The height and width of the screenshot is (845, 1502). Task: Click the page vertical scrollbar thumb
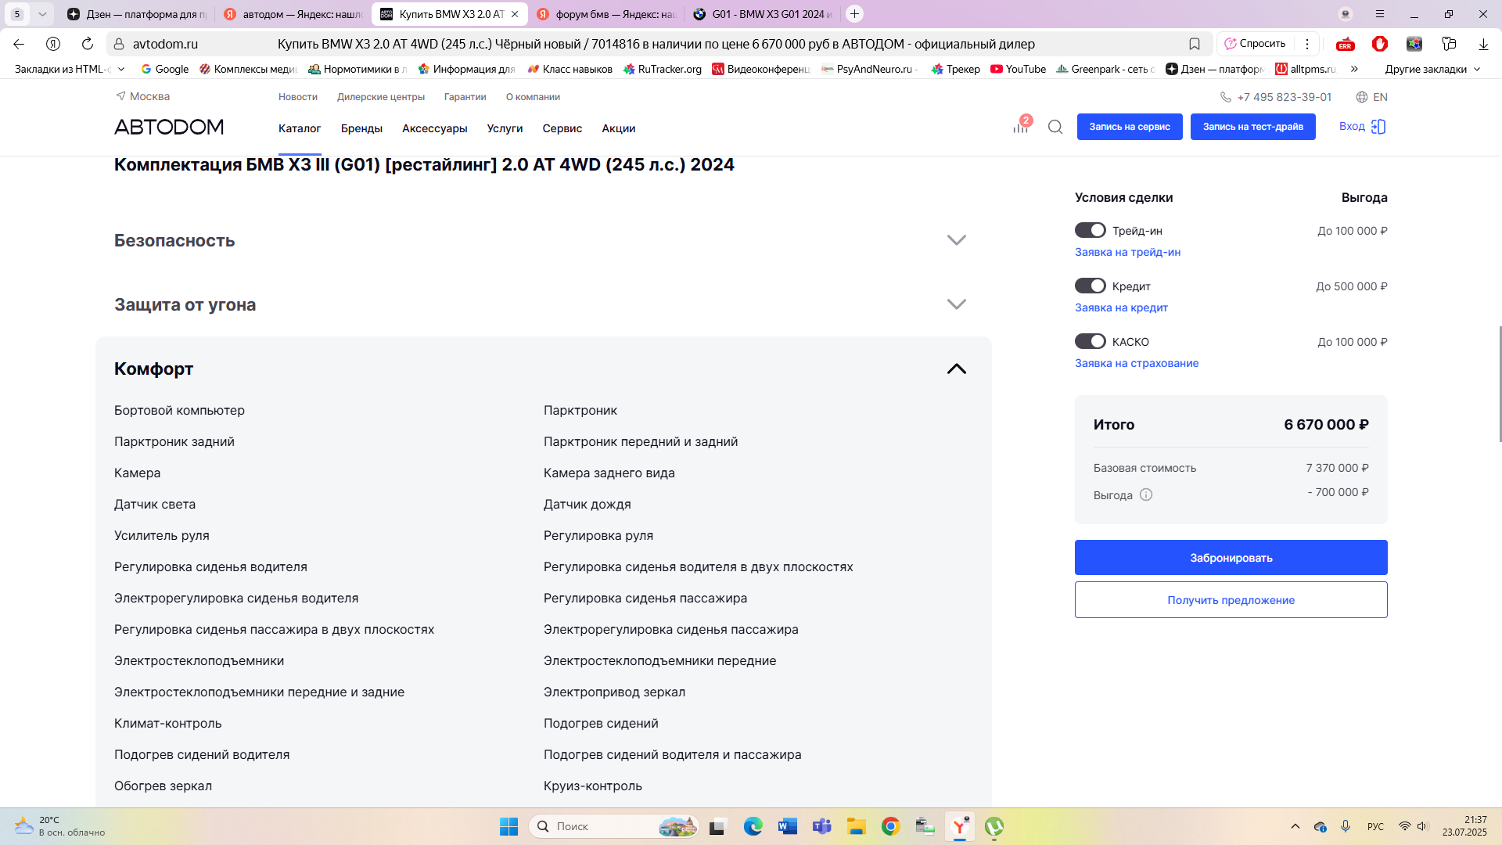tap(1499, 383)
